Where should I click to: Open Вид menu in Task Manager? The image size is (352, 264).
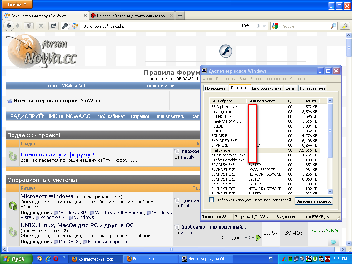(x=243, y=79)
